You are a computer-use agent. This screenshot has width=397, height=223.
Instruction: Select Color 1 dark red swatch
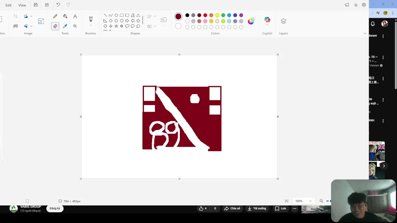click(x=178, y=16)
